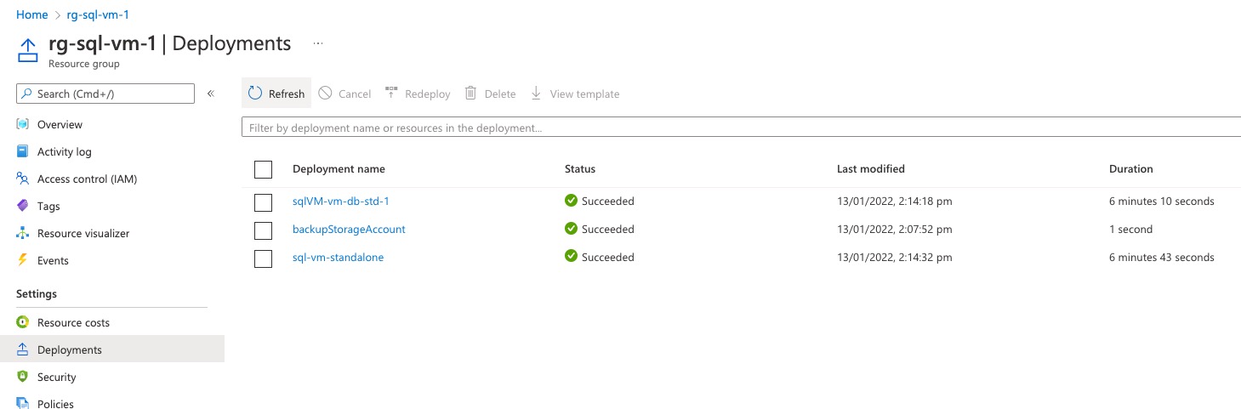
Task: Open the sql-vm-standalone deployment link
Action: (338, 257)
